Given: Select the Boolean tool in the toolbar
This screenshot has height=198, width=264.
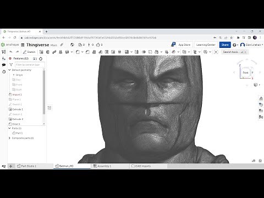Looking at the screenshot, I should point(144,52).
